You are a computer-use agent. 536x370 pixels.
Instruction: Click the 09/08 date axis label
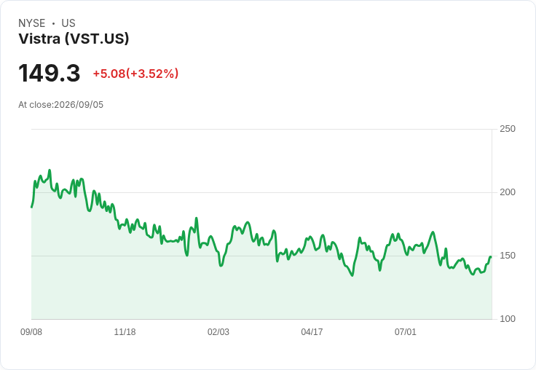(31, 332)
